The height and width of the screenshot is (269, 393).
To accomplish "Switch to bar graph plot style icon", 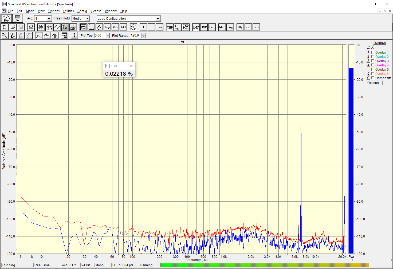I will (x=55, y=35).
